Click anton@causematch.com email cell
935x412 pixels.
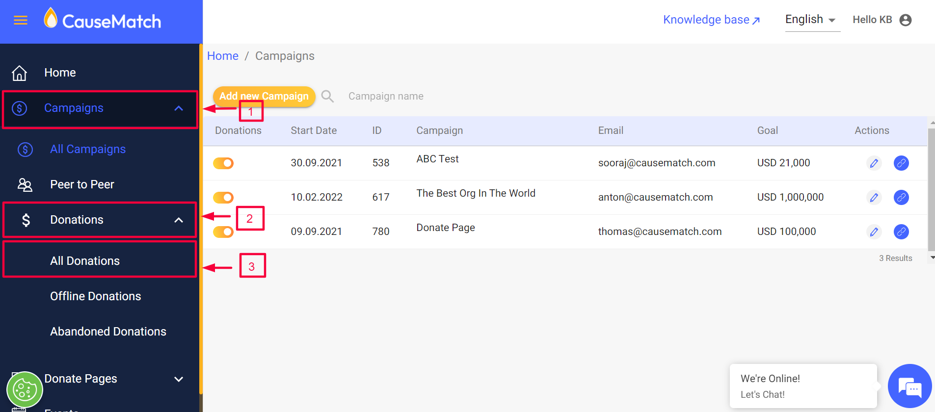pyautogui.click(x=655, y=197)
